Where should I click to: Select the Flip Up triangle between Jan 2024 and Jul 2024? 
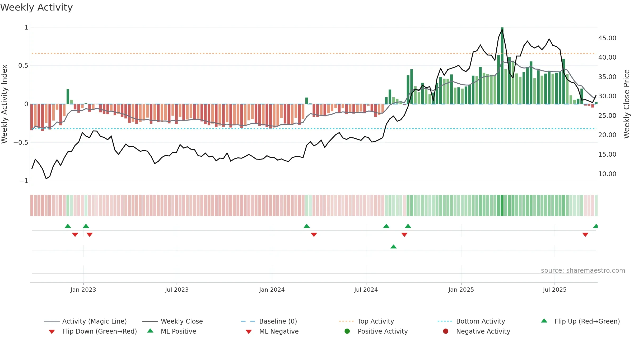pyautogui.click(x=307, y=226)
